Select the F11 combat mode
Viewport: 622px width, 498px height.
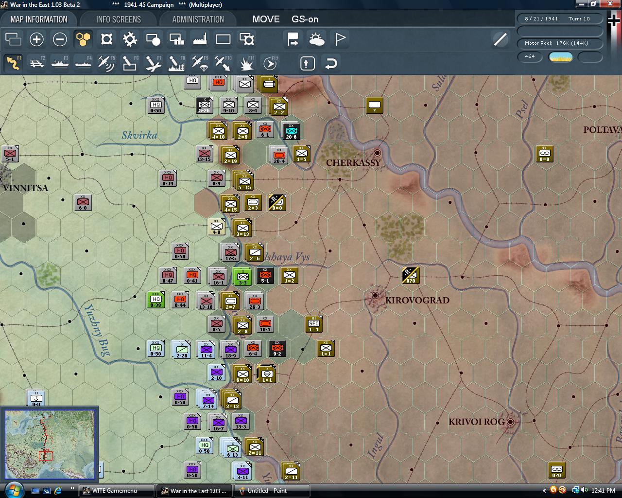point(246,63)
